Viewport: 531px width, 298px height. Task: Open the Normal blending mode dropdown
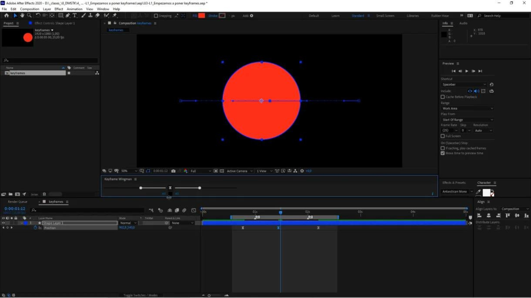pyautogui.click(x=128, y=223)
